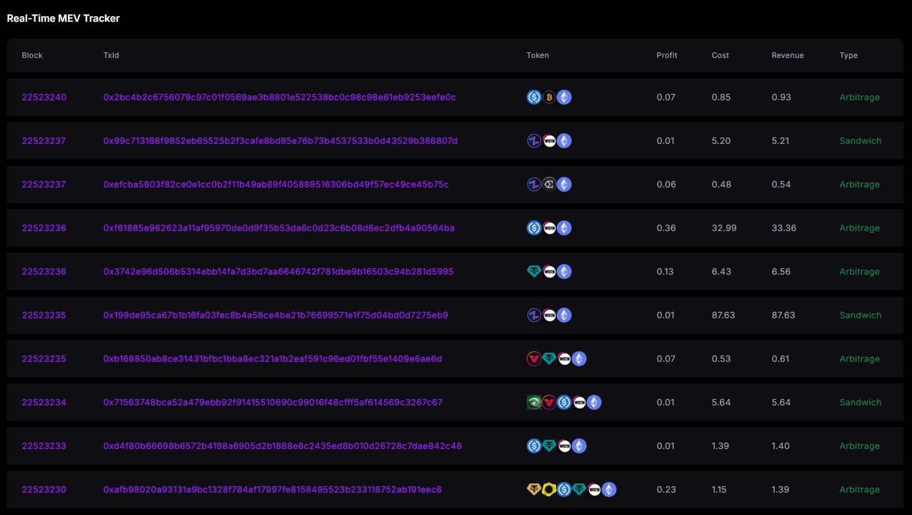The image size is (912, 515).
Task: Open transaction 0xb168850ab8ce3143 link
Action: pyautogui.click(x=273, y=359)
